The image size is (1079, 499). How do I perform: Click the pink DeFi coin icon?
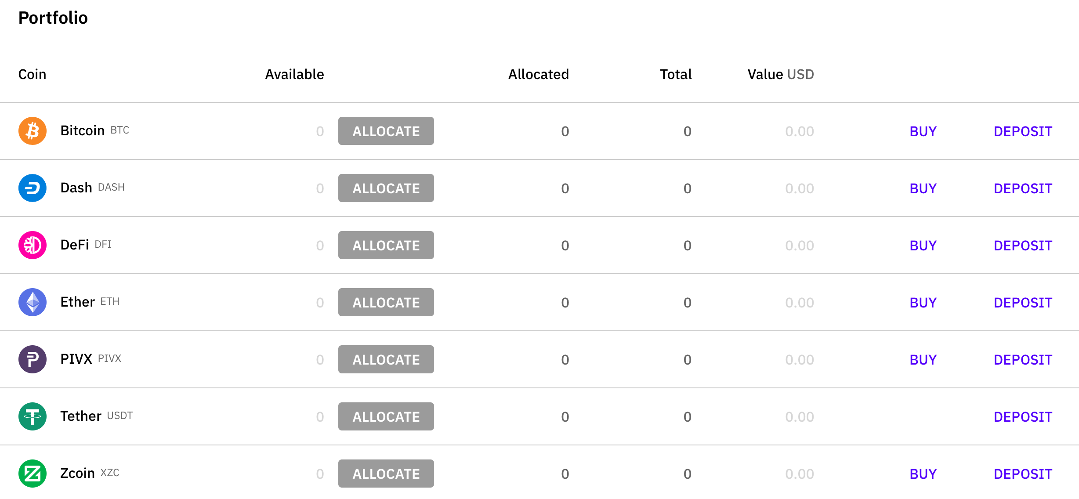33,245
